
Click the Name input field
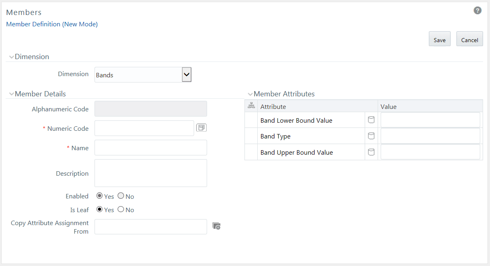point(150,148)
